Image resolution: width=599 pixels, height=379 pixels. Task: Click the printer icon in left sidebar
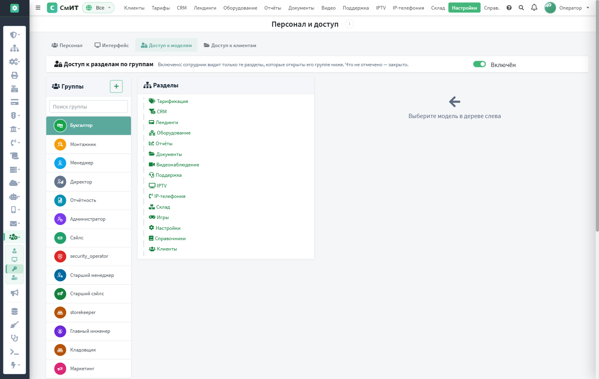pyautogui.click(x=14, y=75)
